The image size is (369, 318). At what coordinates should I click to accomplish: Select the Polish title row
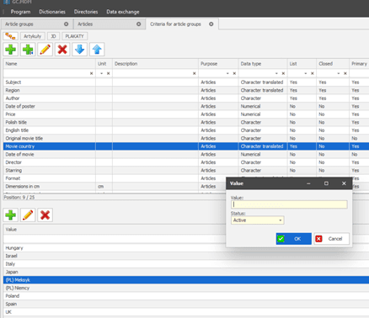click(186, 122)
